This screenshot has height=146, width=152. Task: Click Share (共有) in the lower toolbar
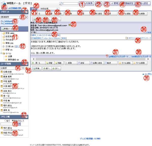(x=37, y=68)
